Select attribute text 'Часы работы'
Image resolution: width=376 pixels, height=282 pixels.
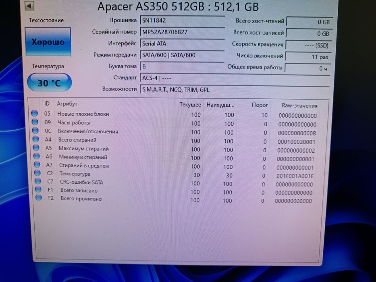click(74, 122)
